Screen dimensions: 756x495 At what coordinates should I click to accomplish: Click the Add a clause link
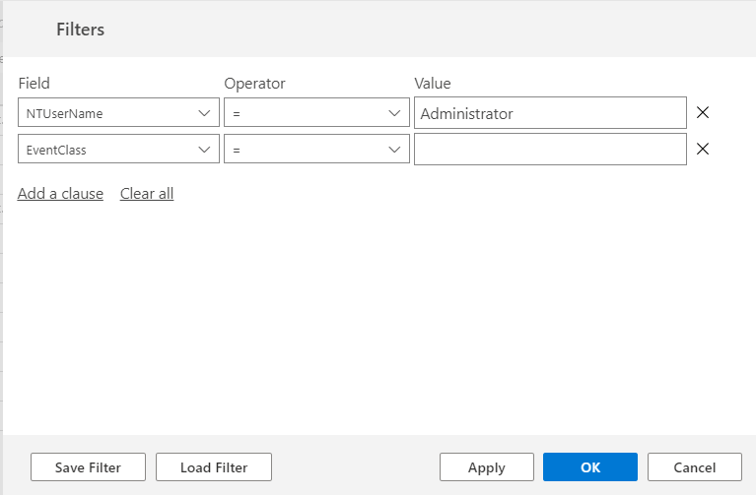click(x=60, y=194)
